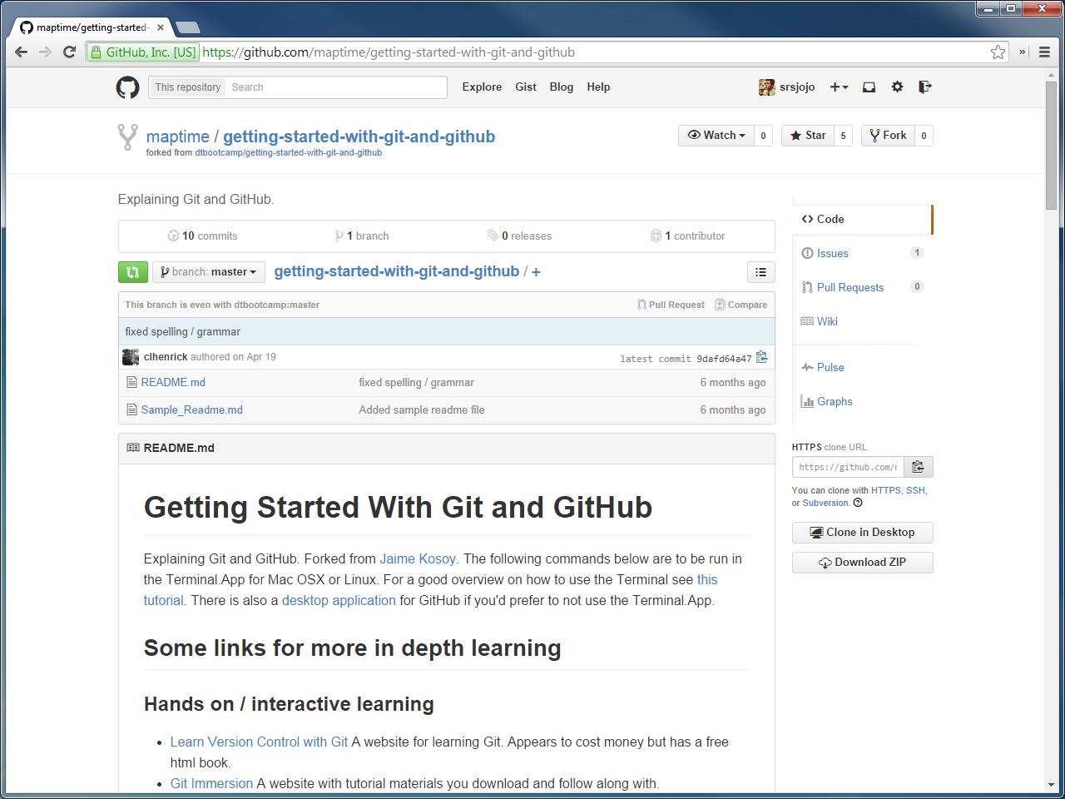Click Download ZIP button
The image size is (1065, 799).
coord(863,563)
